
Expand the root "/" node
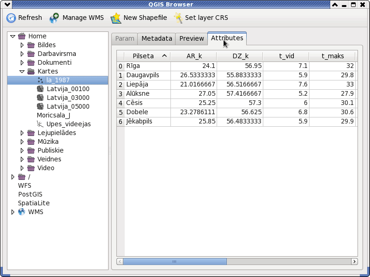pyautogui.click(x=13, y=177)
